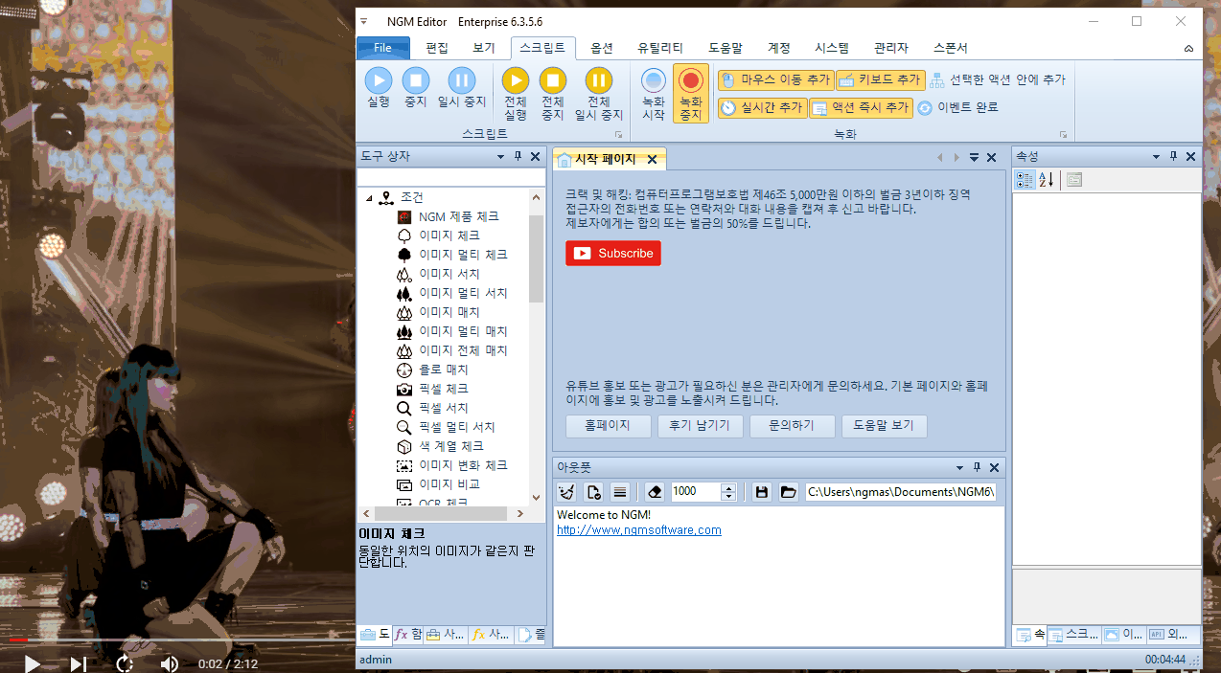This screenshot has height=673, width=1221.
Task: Click the output lines list icon
Action: [620, 492]
